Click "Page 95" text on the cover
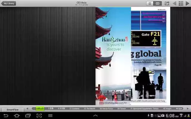Viewport: 191px width, 119px height. tap(158, 65)
